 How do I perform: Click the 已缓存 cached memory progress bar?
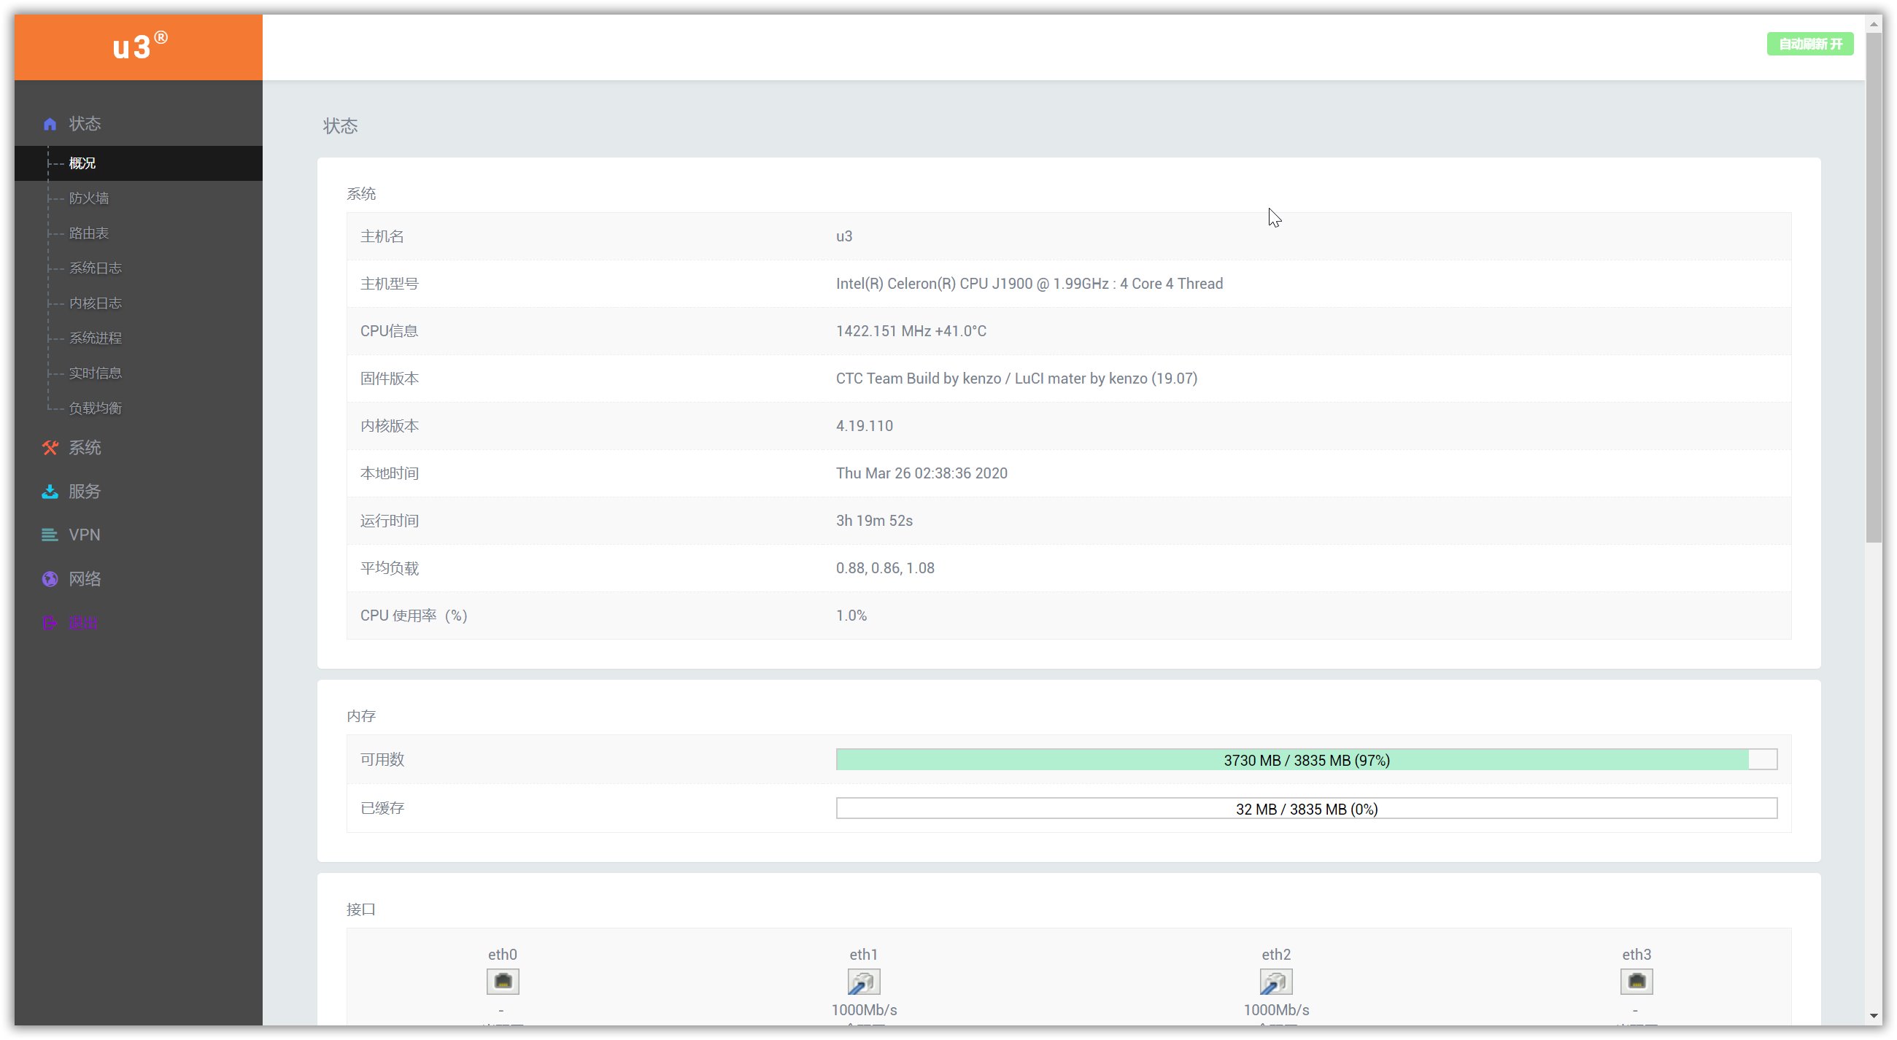pyautogui.click(x=1307, y=808)
